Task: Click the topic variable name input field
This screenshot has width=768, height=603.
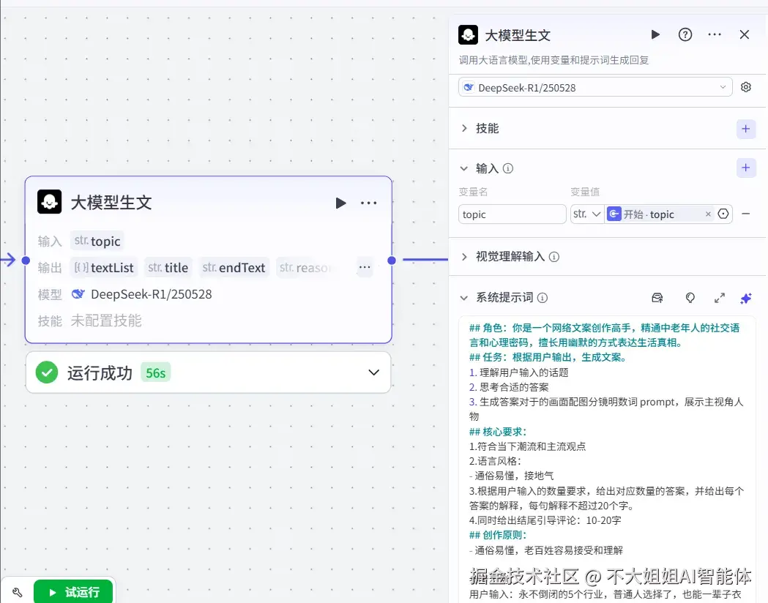Action: point(512,214)
